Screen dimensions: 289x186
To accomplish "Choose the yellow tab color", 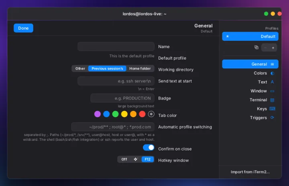I will pyautogui.click(x=124, y=114).
